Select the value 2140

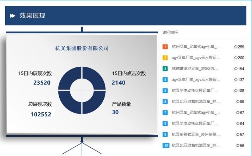(x=118, y=83)
